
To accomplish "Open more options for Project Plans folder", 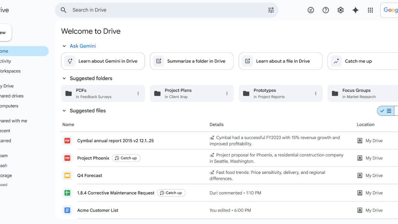I will click(227, 93).
